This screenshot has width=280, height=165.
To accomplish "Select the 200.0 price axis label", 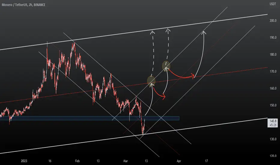I will (273, 21).
